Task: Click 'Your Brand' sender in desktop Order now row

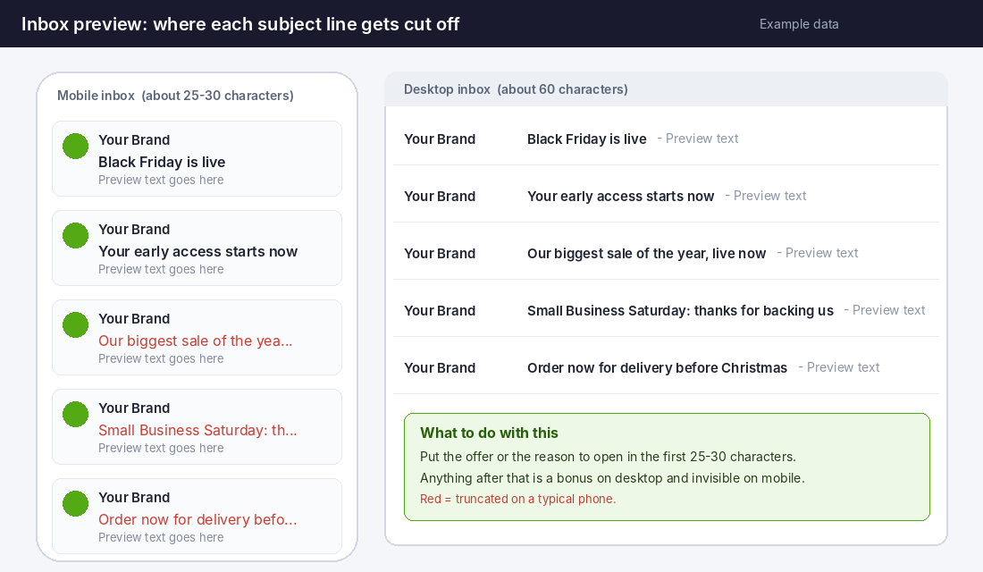Action: point(440,367)
